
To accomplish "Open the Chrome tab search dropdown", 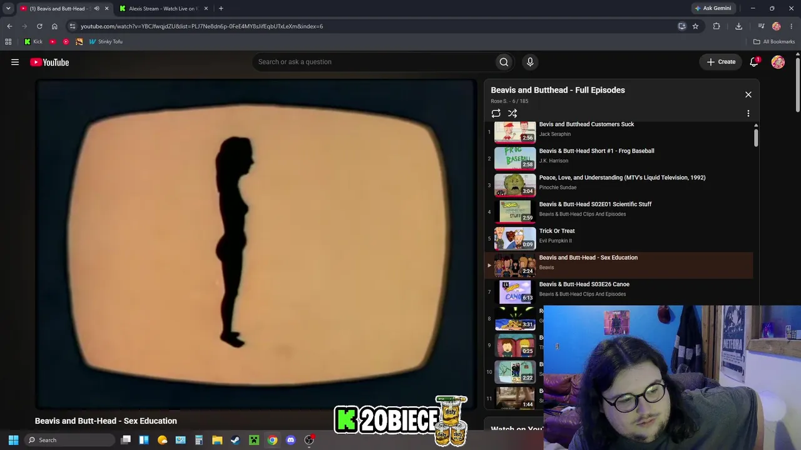I will coord(8,8).
